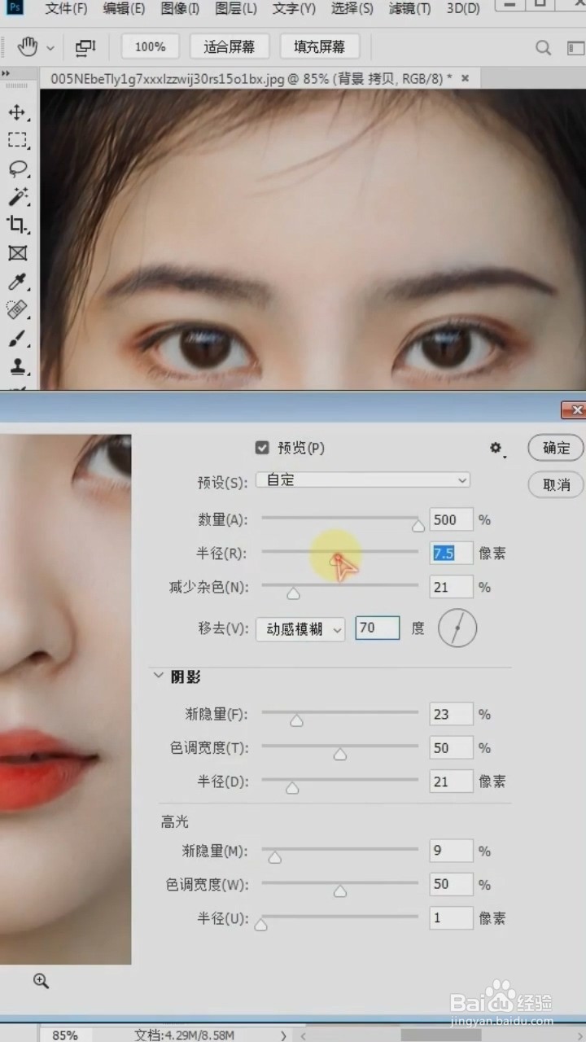Image resolution: width=586 pixels, height=1042 pixels.
Task: Select the Spot Healing Brush tool
Action: pos(17,309)
